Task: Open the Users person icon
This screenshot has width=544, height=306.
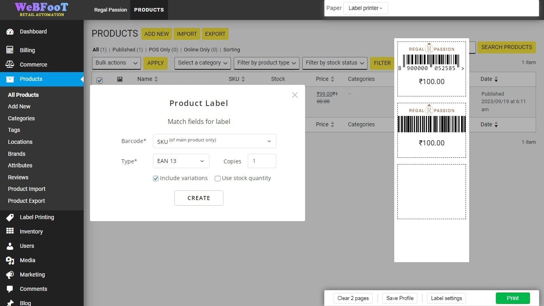Action: (10, 246)
